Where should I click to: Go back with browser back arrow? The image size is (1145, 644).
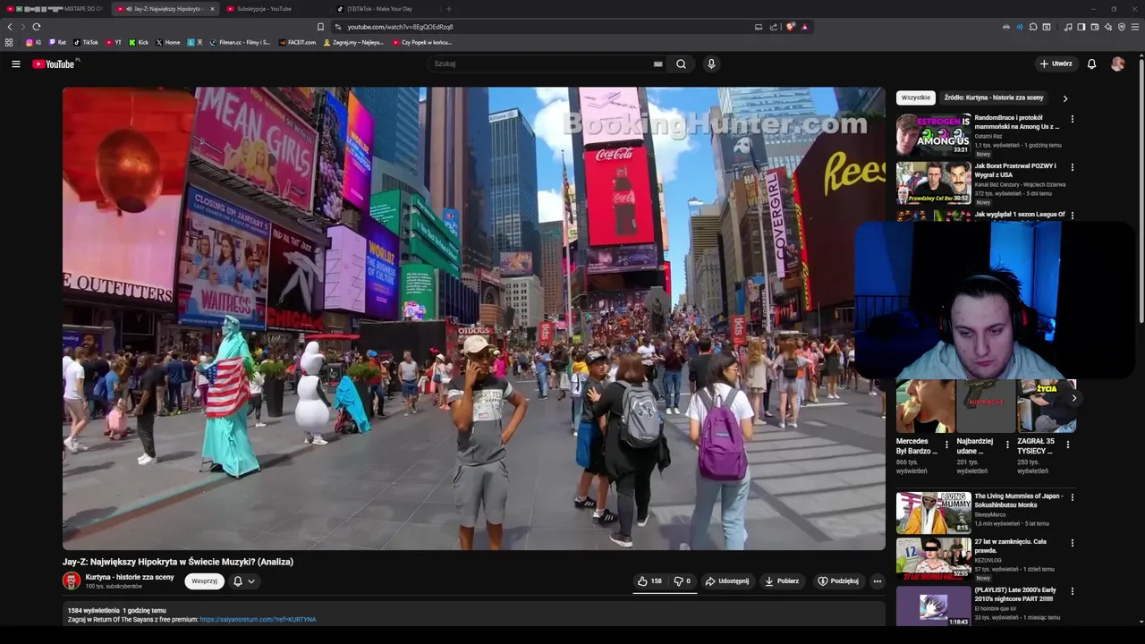click(10, 27)
